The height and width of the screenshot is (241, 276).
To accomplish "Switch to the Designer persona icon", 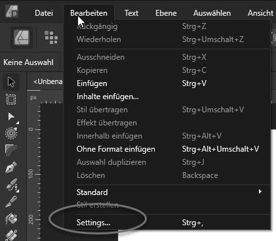I will 22,37.
